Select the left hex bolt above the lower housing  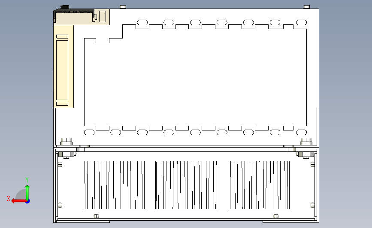point(66,142)
